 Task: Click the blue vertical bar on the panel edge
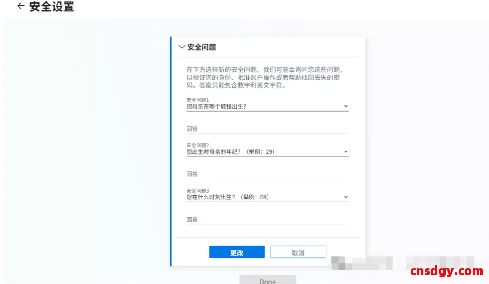171,149
